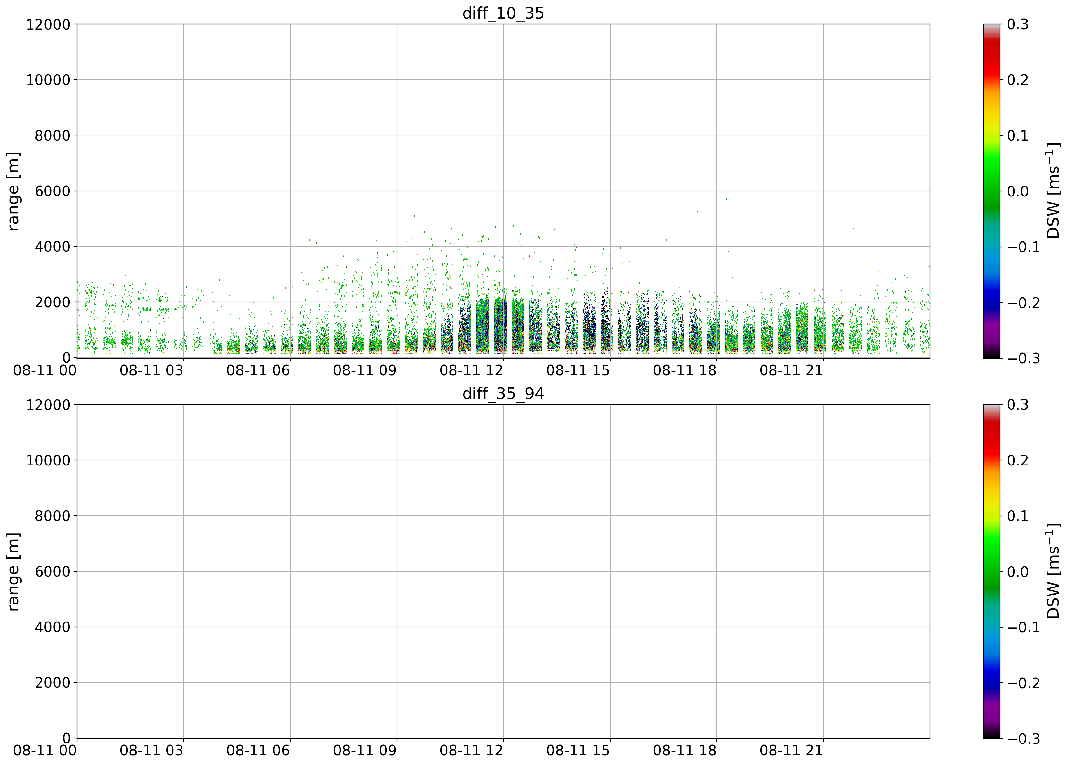The image size is (1069, 765).
Task: Click the 12000 y-tick on top plot
Action: tap(48, 24)
